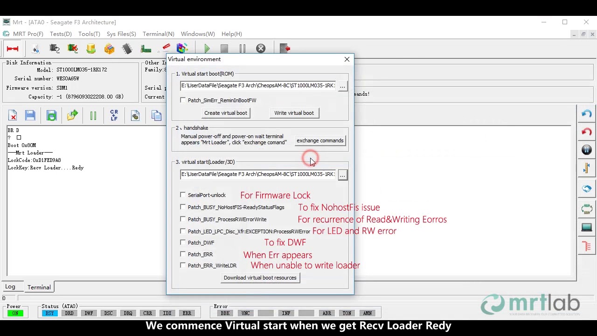The height and width of the screenshot is (336, 597).
Task: Check Patch_LED_LPC_Disc_Xfr:EXCEPTION:ProcessRWError option
Action: coord(183,231)
